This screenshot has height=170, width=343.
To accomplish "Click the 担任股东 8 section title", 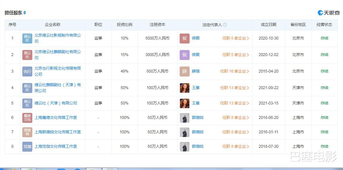I will click(x=15, y=13).
